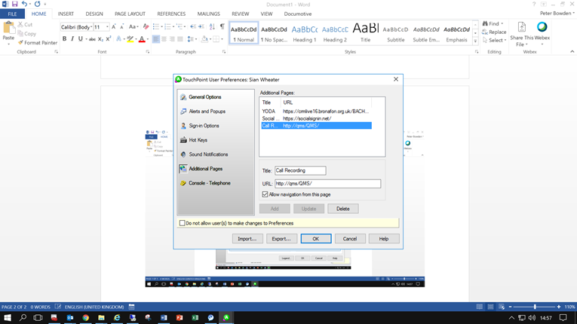This screenshot has height=324, width=577.
Task: Switch to the PAGE LAYOUT tab
Action: pyautogui.click(x=130, y=14)
